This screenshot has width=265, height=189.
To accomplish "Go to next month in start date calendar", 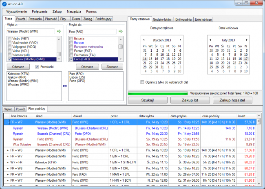I will click(x=180, y=40).
